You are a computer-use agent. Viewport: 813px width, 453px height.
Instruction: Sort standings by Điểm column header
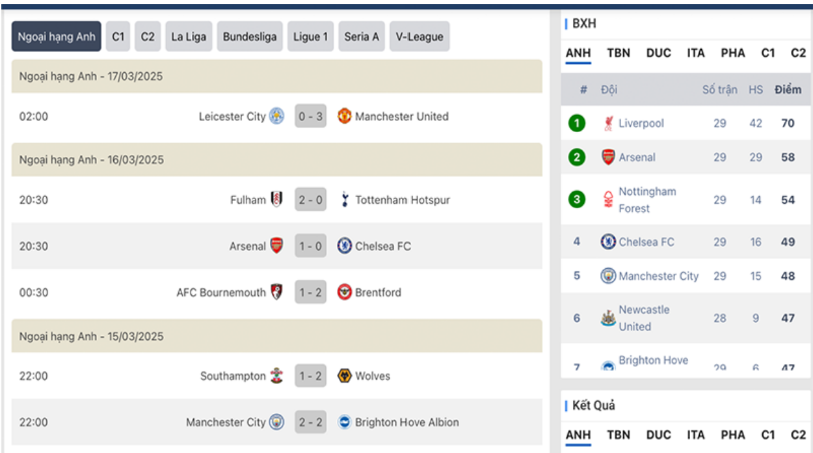pyautogui.click(x=788, y=90)
